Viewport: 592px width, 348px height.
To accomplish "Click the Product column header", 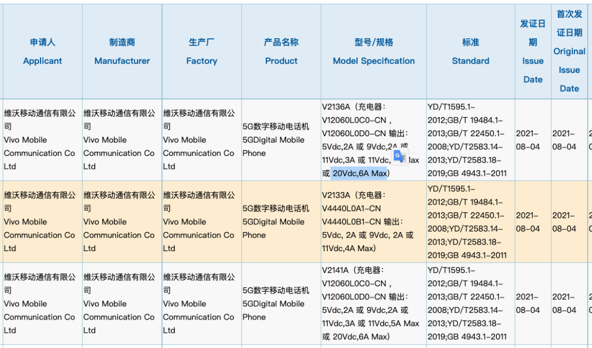I will [281, 51].
